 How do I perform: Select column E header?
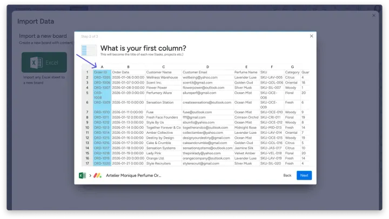(246, 67)
